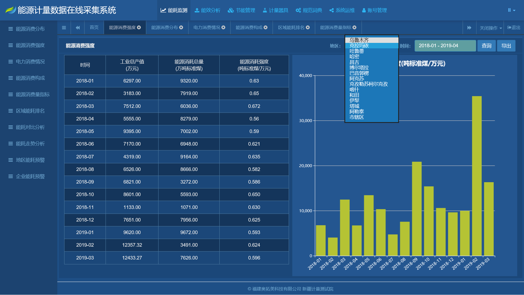The width and height of the screenshot is (524, 295).
Task: Click the double right arrow tab scroller
Action: pyautogui.click(x=469, y=28)
